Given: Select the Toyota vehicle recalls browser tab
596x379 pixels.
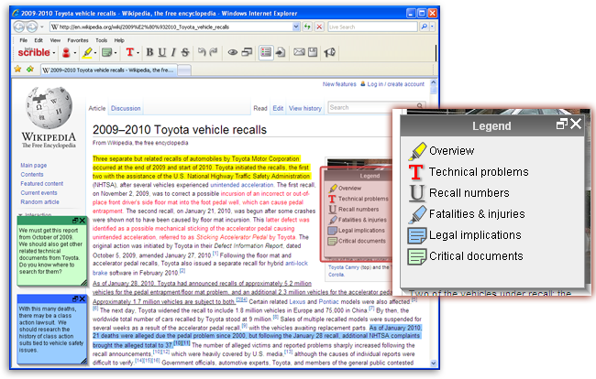Looking at the screenshot, I should (x=108, y=70).
